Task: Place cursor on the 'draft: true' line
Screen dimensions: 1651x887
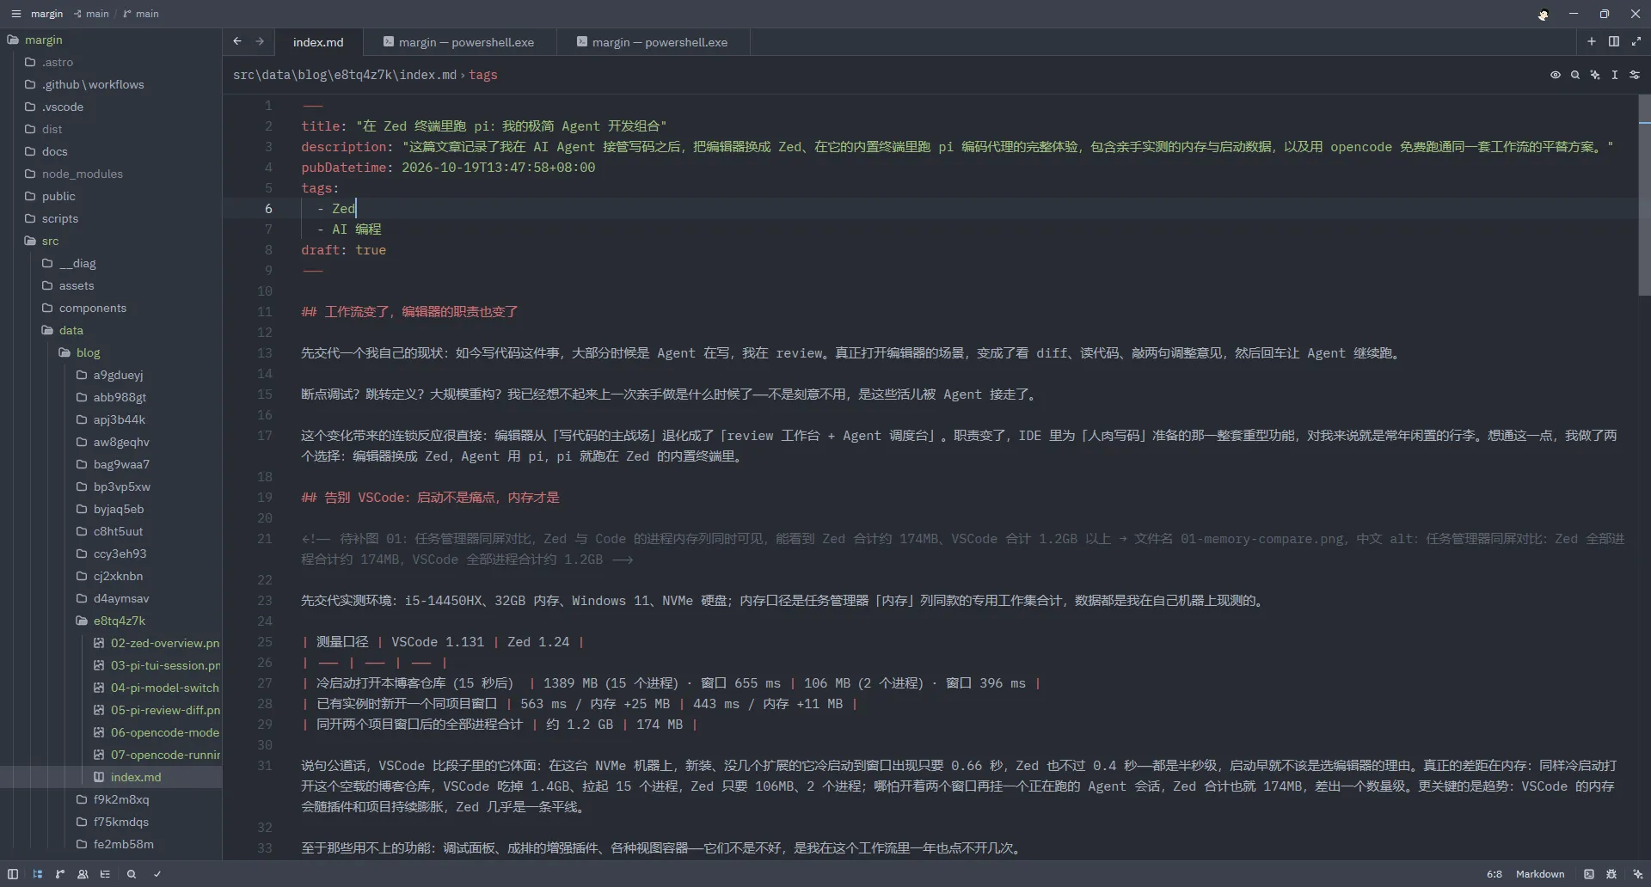Action: [343, 250]
